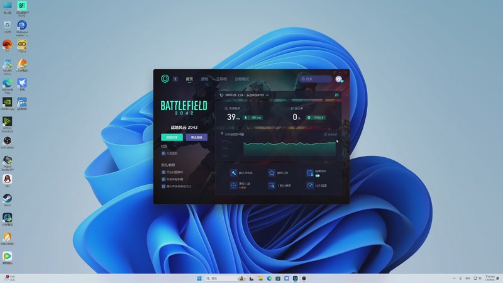Open the Windows Start menu
Screen dimensions: 503x283
199,278
